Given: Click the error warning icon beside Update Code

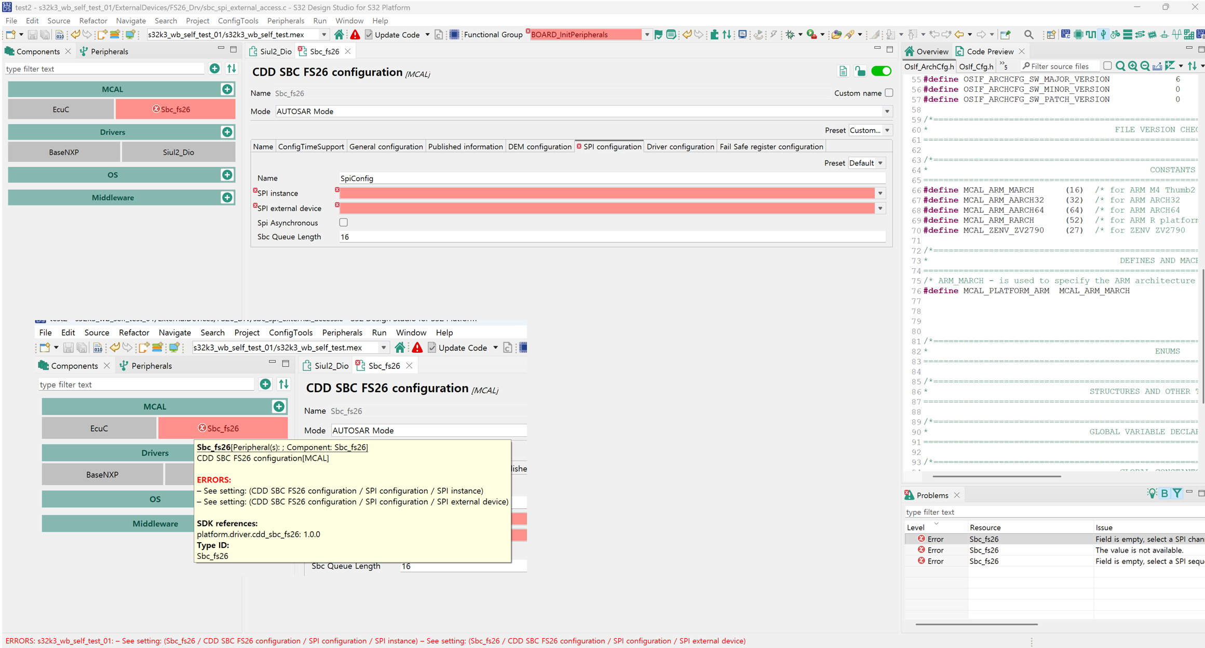Looking at the screenshot, I should pos(355,34).
